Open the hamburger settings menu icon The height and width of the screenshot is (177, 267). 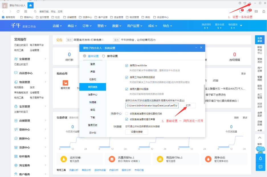[x=250, y=3]
